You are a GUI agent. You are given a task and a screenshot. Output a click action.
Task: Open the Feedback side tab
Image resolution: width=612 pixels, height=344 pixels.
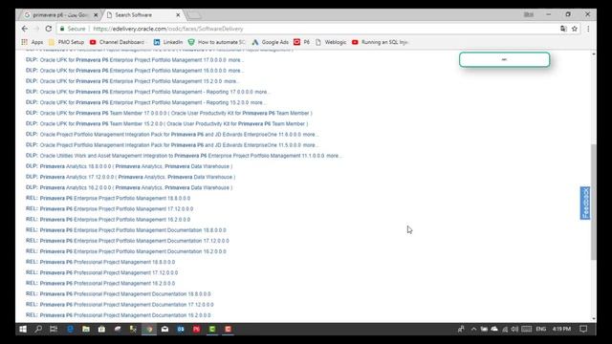585,204
